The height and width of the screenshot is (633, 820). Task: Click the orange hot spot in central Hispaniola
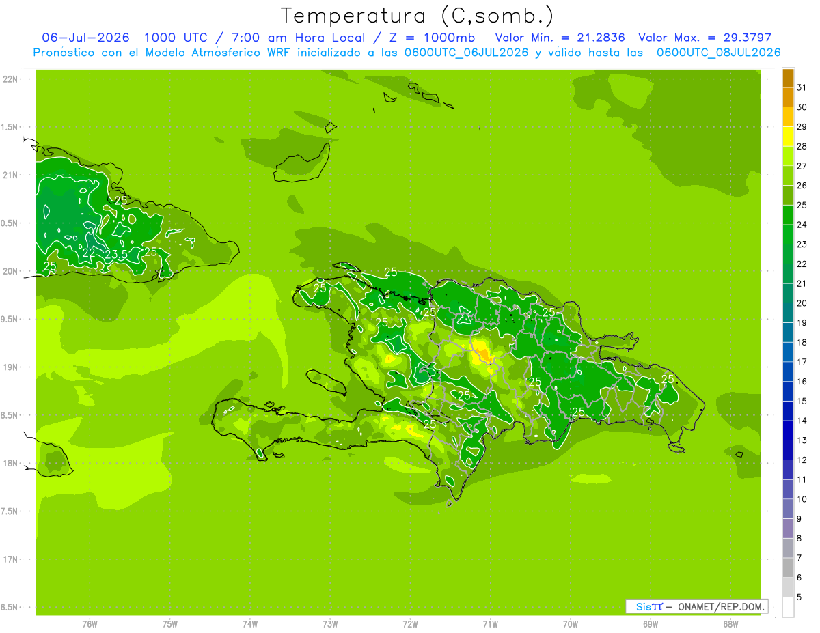pyautogui.click(x=484, y=354)
